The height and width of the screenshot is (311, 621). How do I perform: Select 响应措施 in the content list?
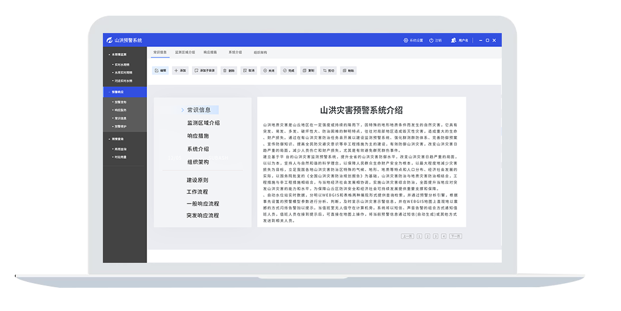click(x=198, y=136)
